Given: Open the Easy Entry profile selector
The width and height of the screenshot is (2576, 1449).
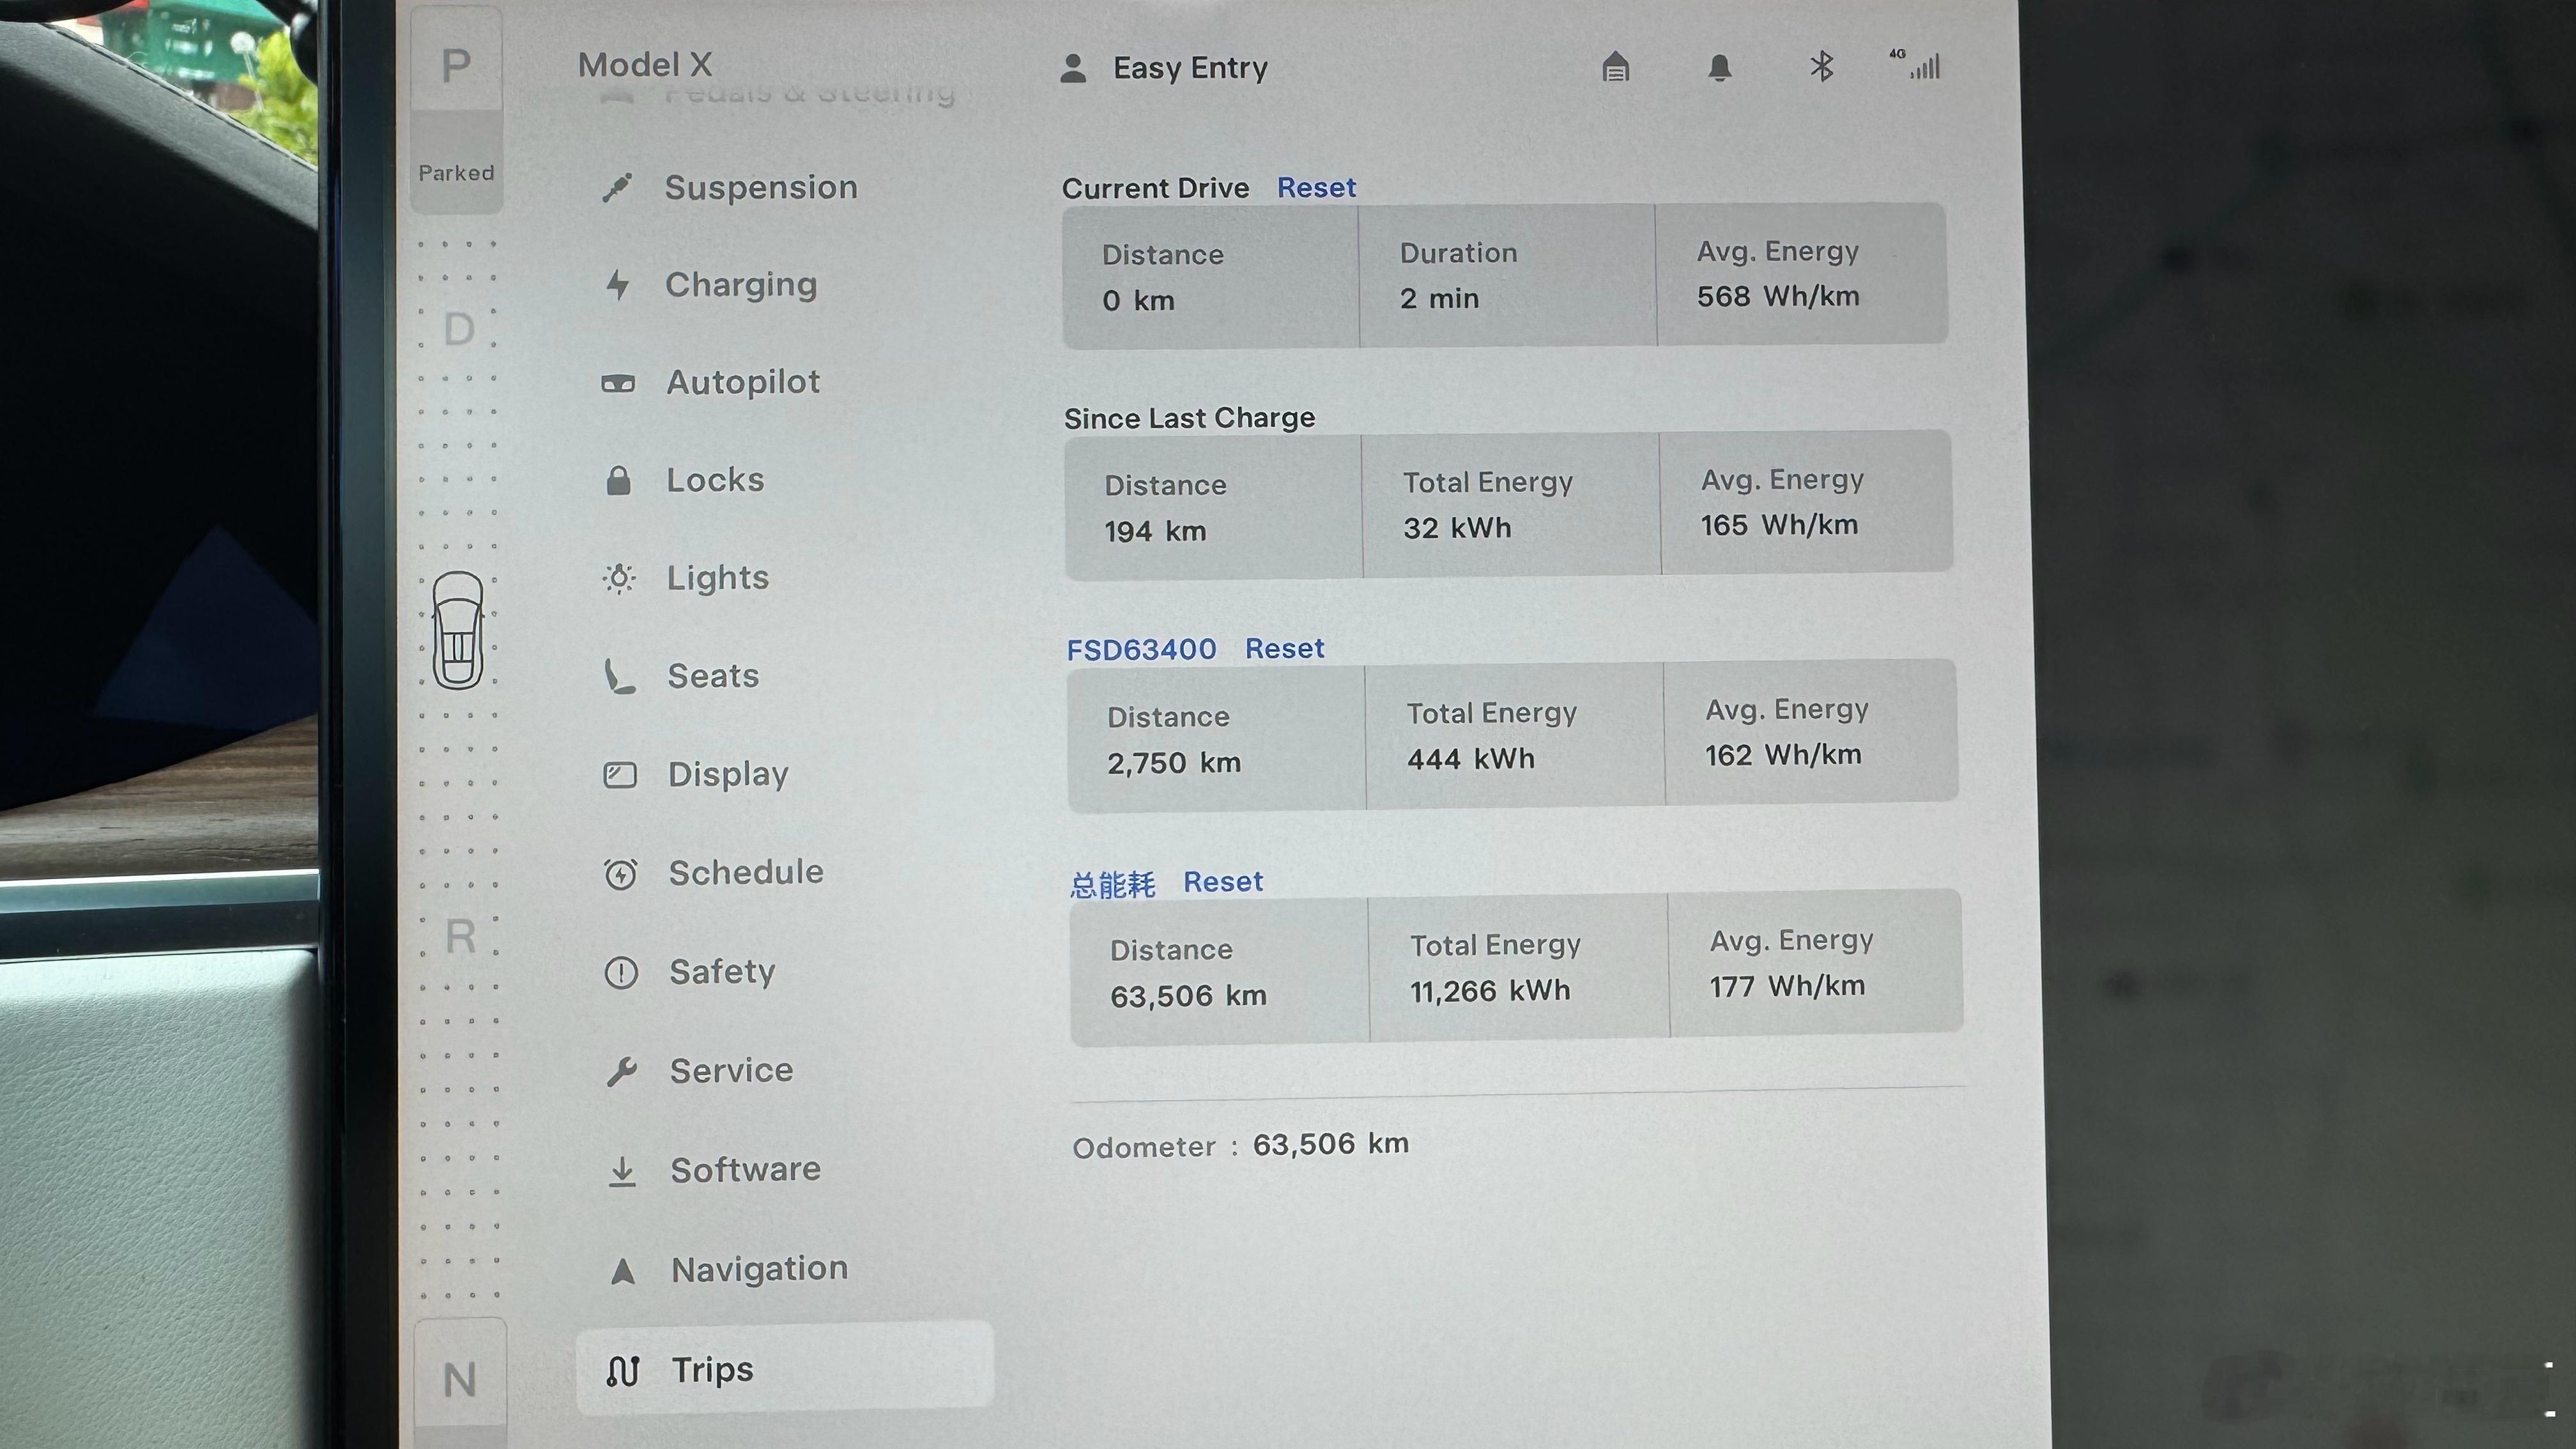Looking at the screenshot, I should click(x=1163, y=68).
